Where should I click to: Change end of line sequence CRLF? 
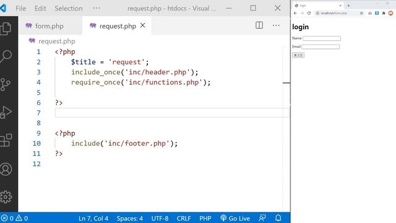184,218
